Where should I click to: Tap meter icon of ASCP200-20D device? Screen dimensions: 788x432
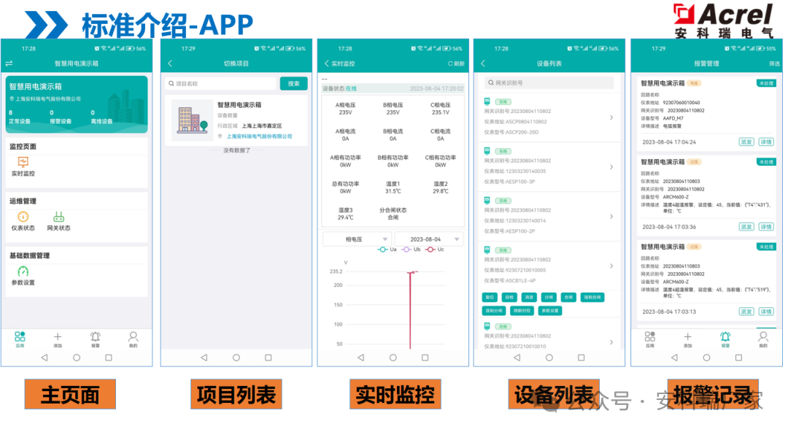click(487, 101)
